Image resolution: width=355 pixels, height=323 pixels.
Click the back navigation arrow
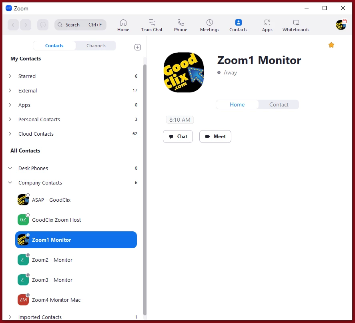point(13,25)
